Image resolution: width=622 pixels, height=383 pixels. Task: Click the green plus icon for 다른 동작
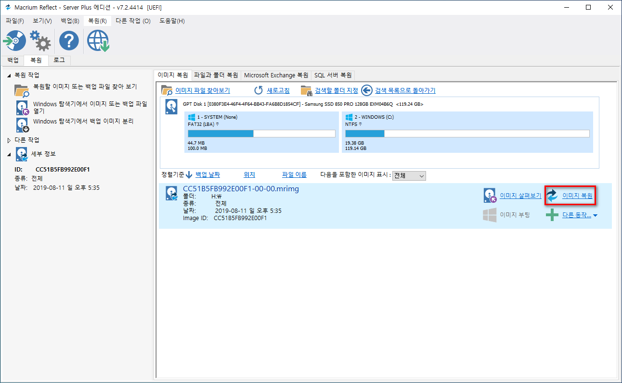[552, 215]
